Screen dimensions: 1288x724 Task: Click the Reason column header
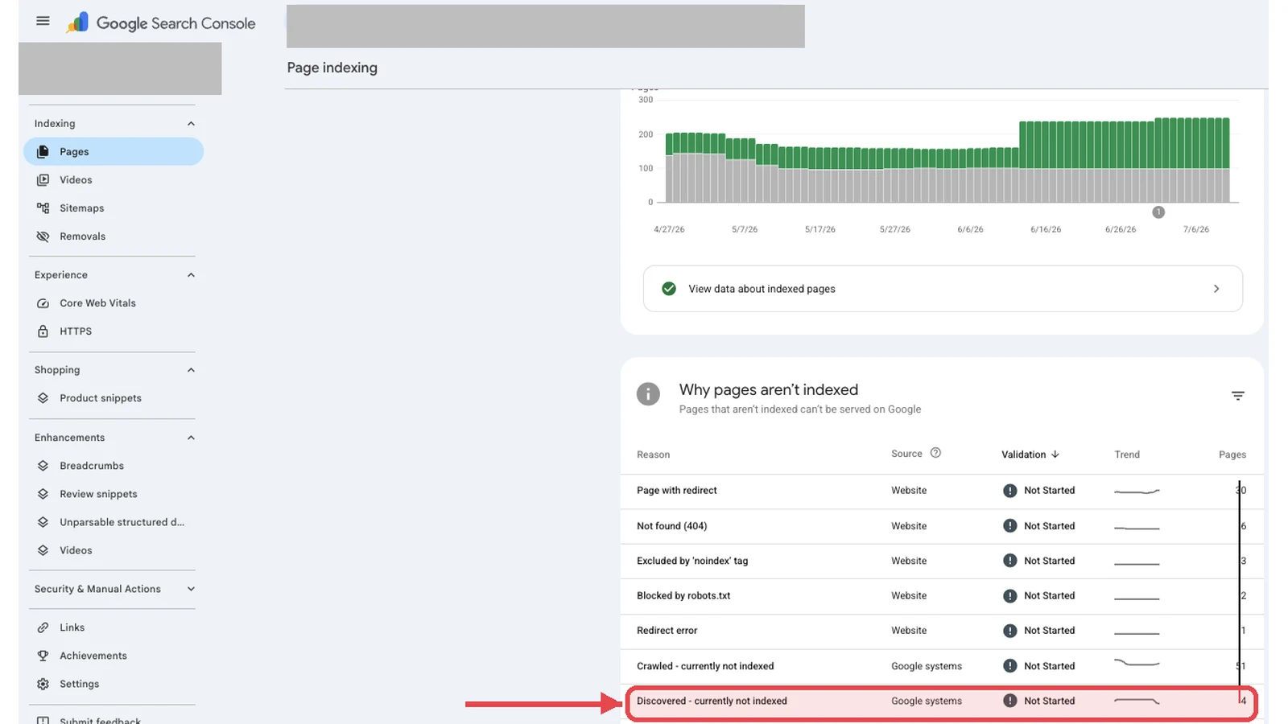653,455
